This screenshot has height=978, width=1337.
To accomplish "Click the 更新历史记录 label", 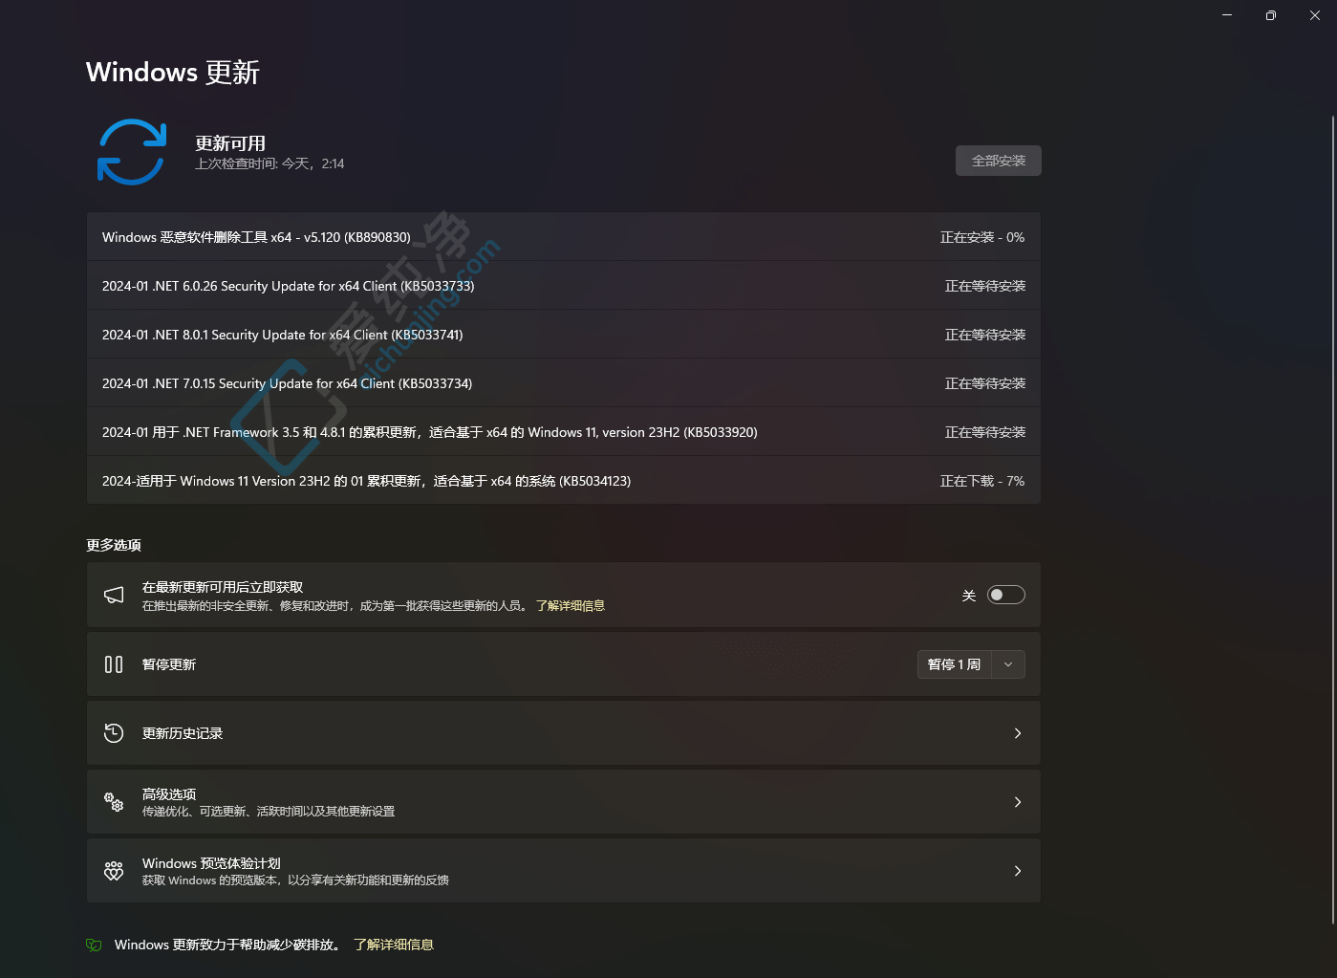I will pyautogui.click(x=183, y=733).
